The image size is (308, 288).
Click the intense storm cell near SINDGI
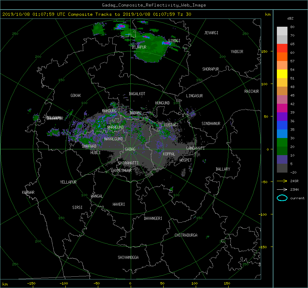166,43
